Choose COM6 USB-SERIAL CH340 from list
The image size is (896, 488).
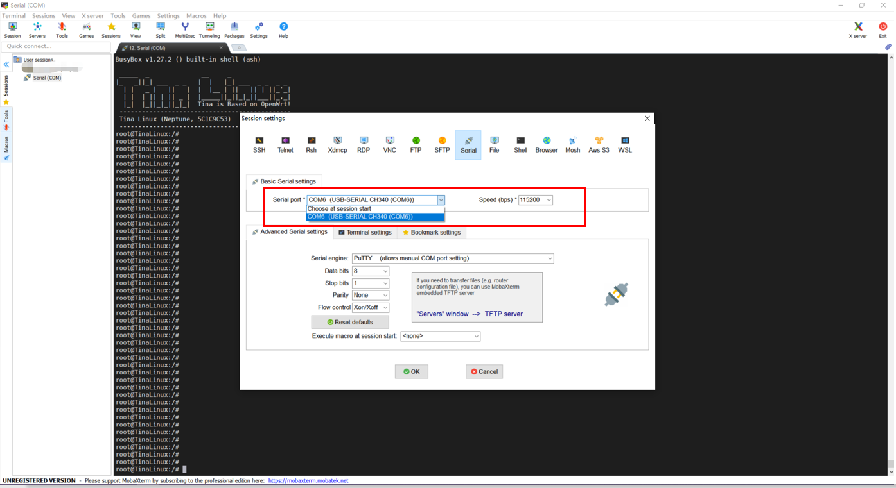(375, 217)
